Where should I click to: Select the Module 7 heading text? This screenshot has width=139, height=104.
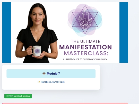(53, 74)
